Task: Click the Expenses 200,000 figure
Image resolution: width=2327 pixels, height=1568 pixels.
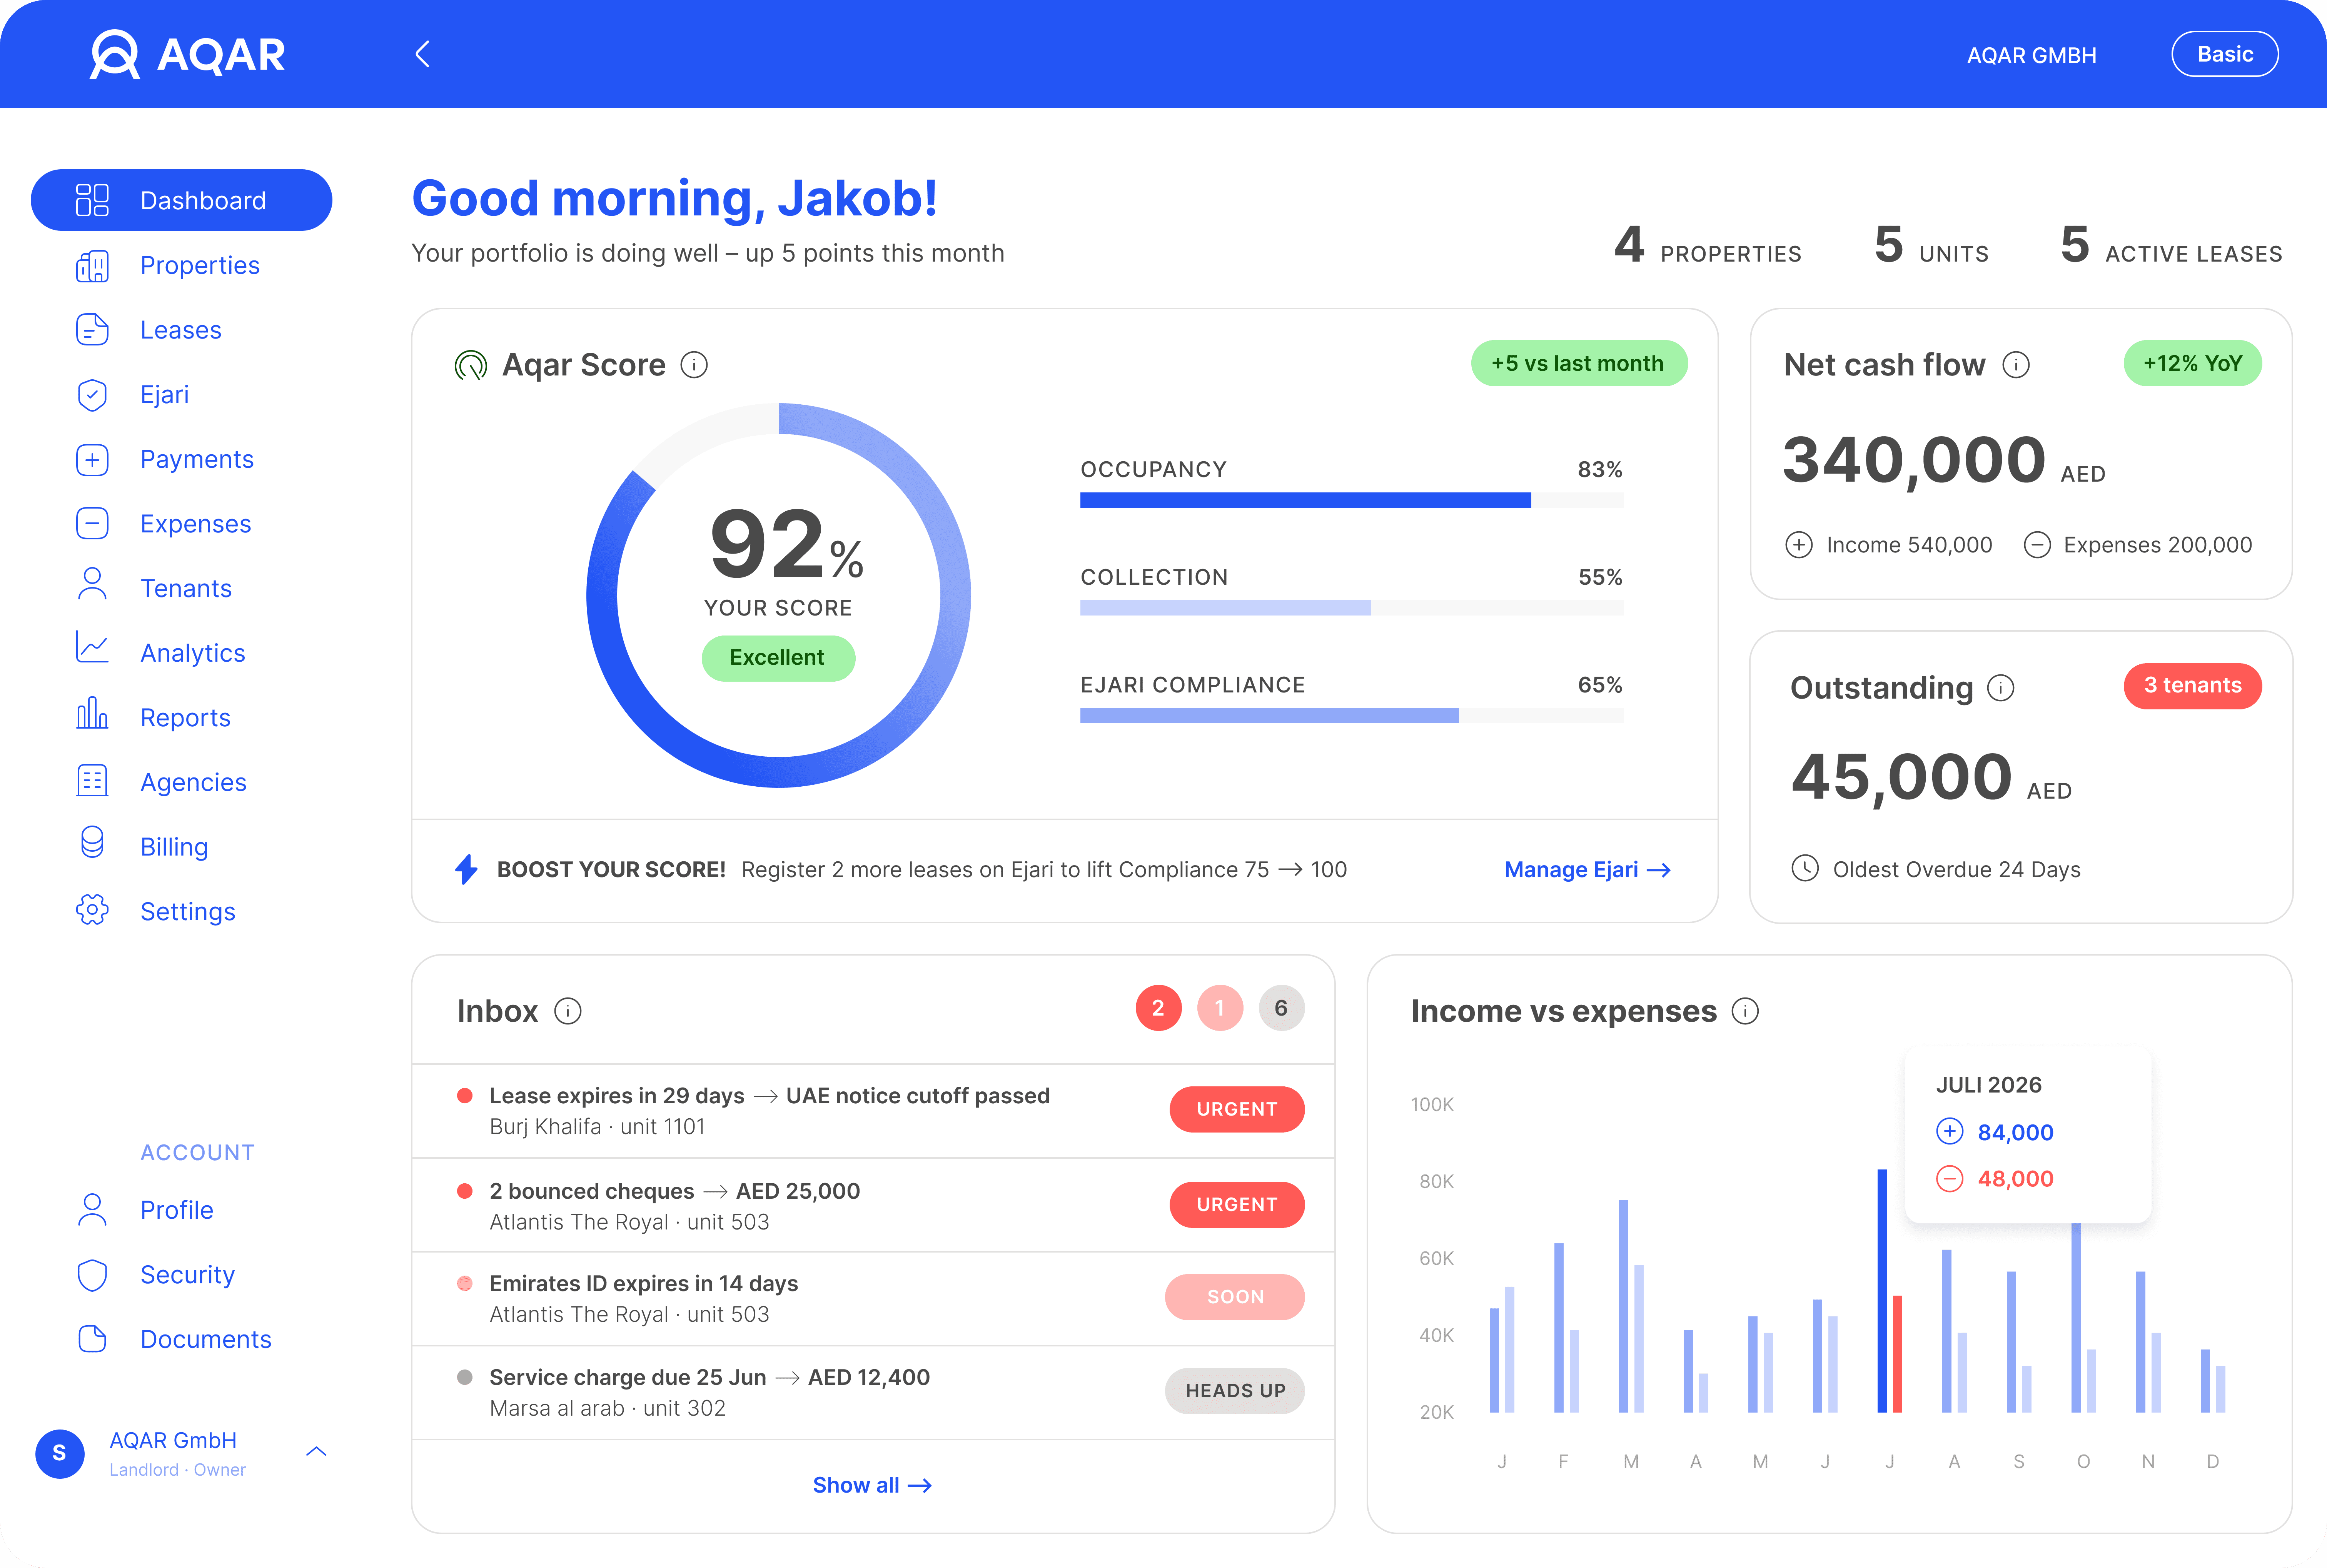Action: pos(2138,545)
